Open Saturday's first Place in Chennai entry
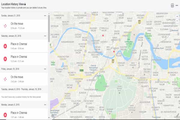180x120 pixels. pyautogui.click(x=24, y=46)
